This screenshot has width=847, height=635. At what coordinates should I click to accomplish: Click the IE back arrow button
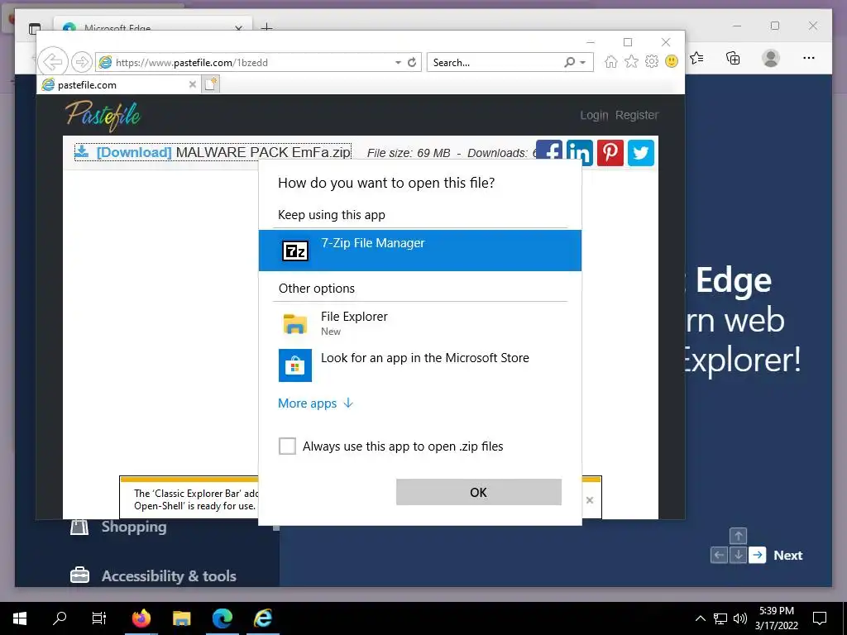(52, 62)
